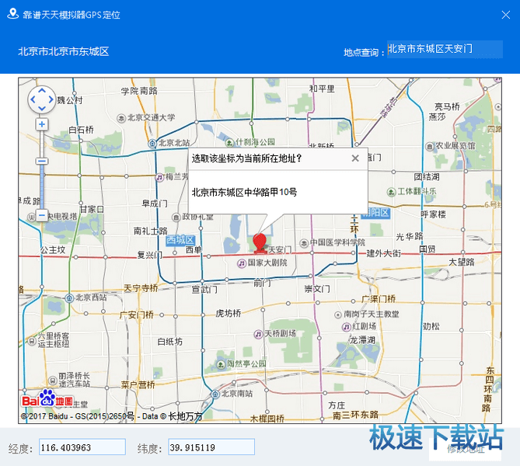
Task: Zoom in with the plus button
Action: tap(42, 124)
